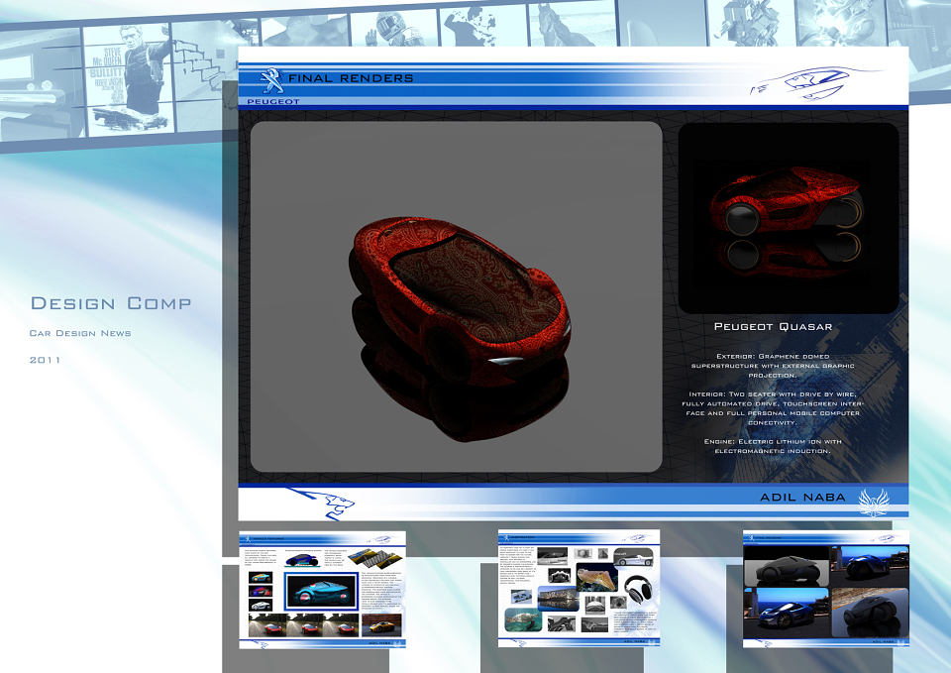This screenshot has height=673, width=951.
Task: Click the Car Design News text
Action: 80,333
